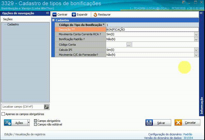Screen dimensions: 205x140
Task: Click the Ações button label
Action: pyautogui.click(x=19, y=123)
